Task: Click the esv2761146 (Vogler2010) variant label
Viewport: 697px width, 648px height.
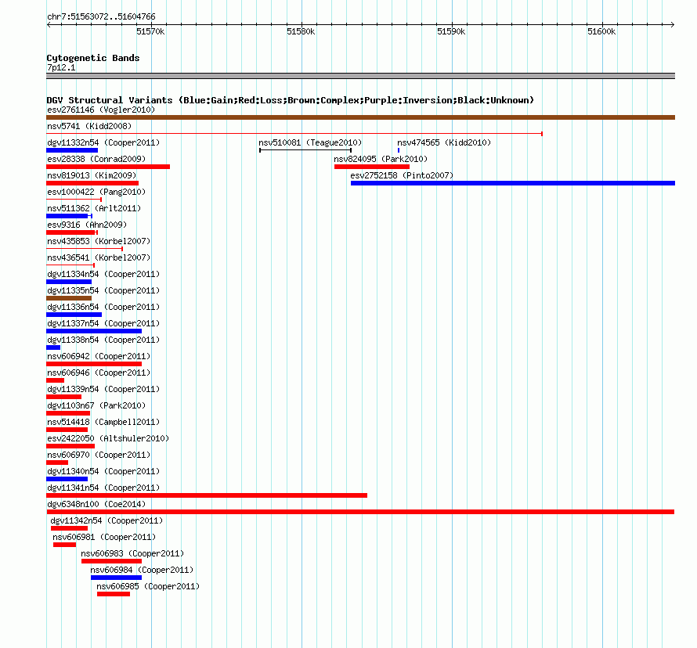Action: pos(101,110)
